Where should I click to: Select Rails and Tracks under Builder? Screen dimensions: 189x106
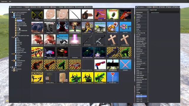(x=20, y=49)
